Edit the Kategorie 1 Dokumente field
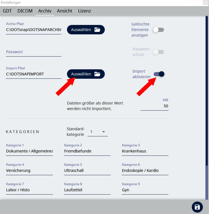The width and height of the screenshot is (209, 214). [x=29, y=151]
